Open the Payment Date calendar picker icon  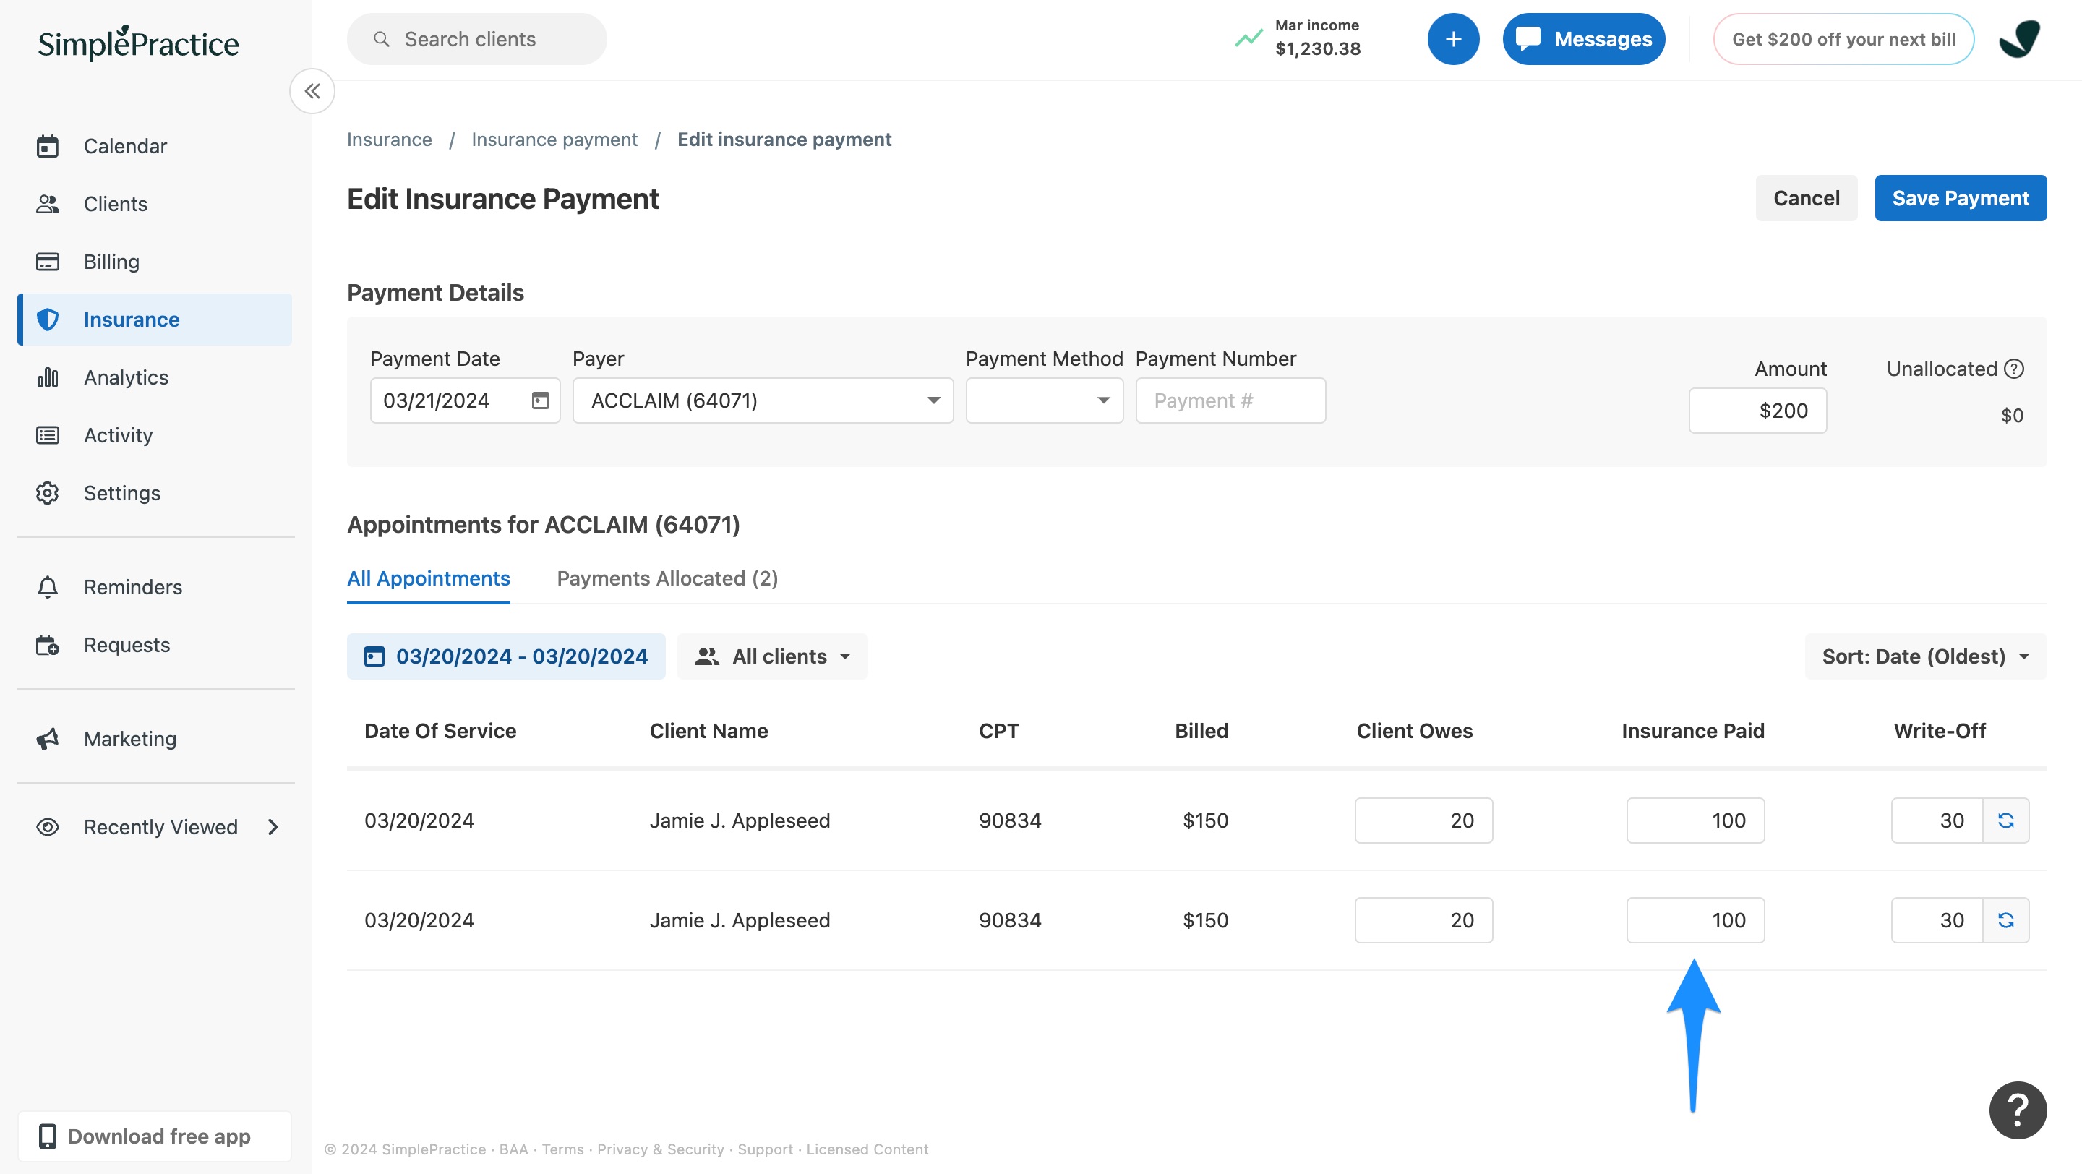pos(540,400)
